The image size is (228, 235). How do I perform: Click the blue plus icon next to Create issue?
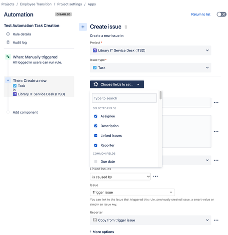[x=83, y=27]
